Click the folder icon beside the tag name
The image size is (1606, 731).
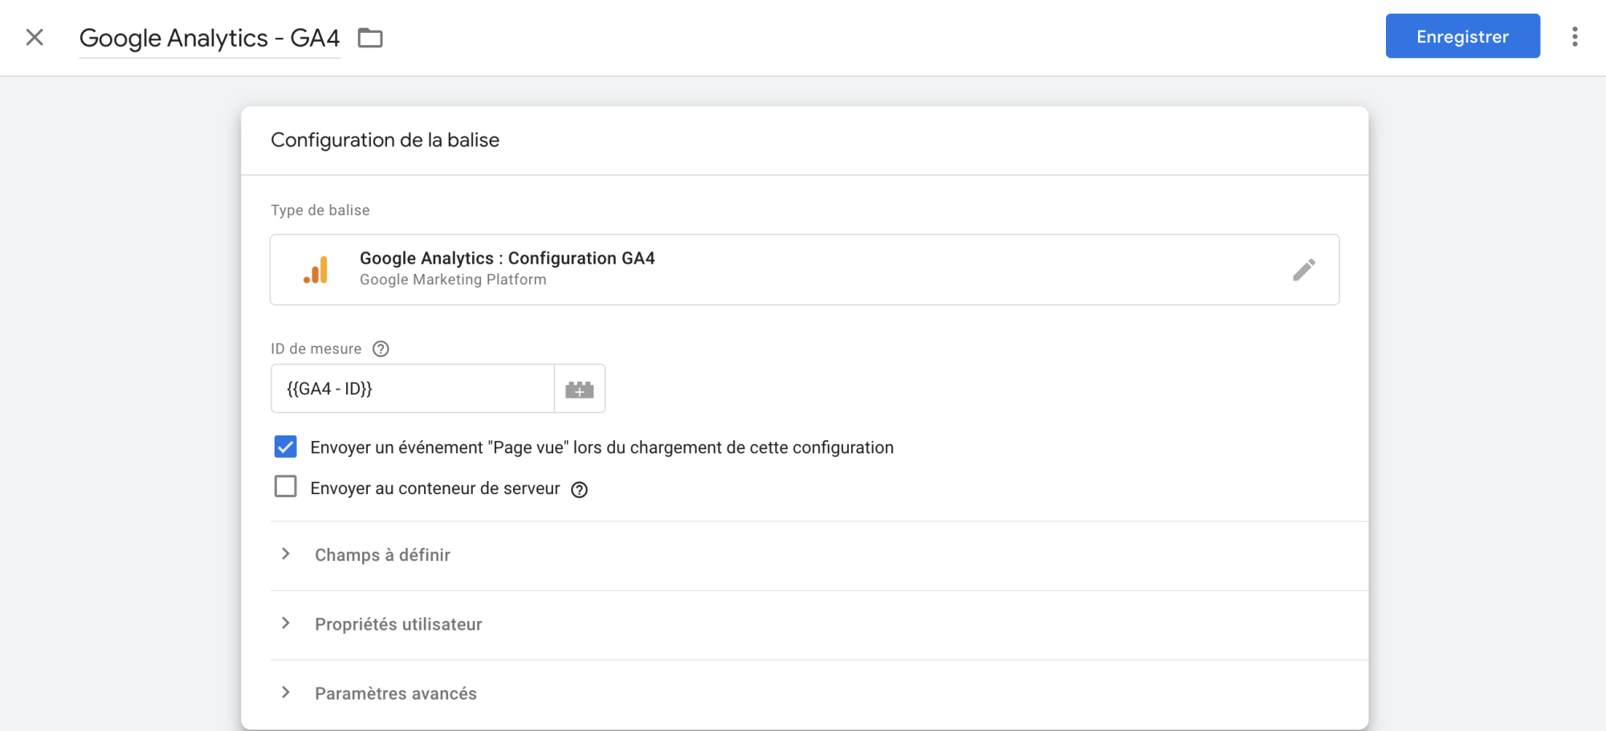(370, 38)
